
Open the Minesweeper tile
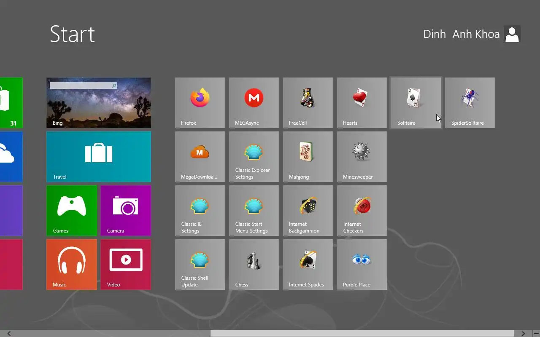pos(362,157)
